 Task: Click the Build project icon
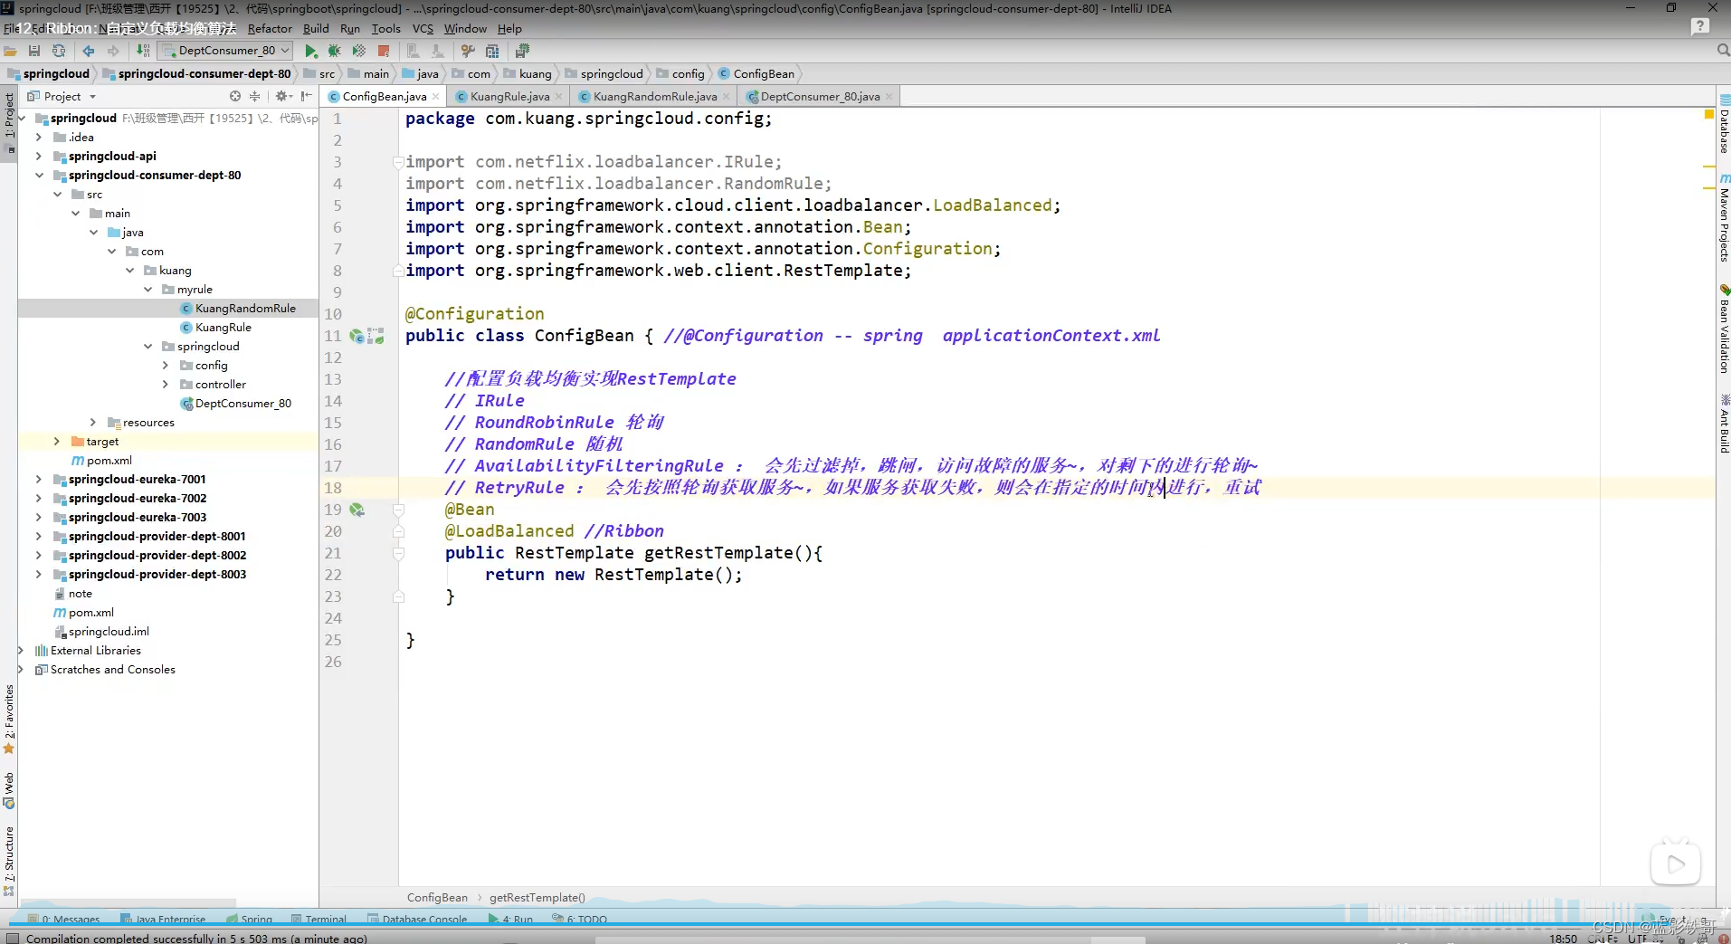[x=143, y=51]
